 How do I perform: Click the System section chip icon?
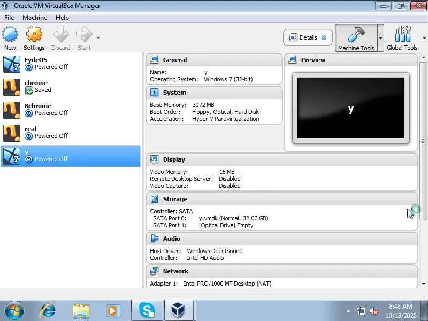[x=154, y=92]
